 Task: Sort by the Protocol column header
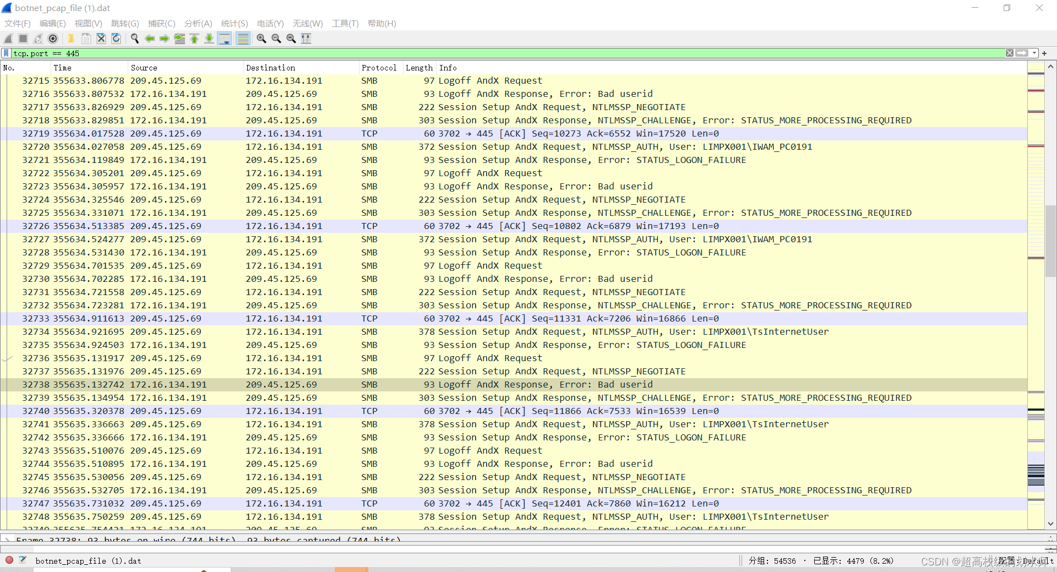click(x=380, y=68)
